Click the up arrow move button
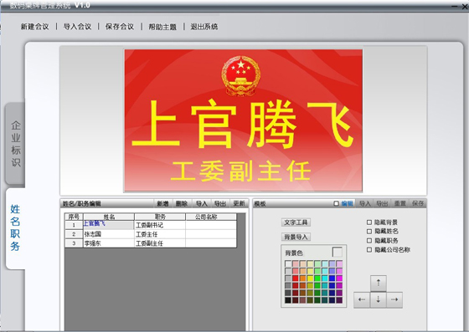The width and height of the screenshot is (469, 332). 378,283
